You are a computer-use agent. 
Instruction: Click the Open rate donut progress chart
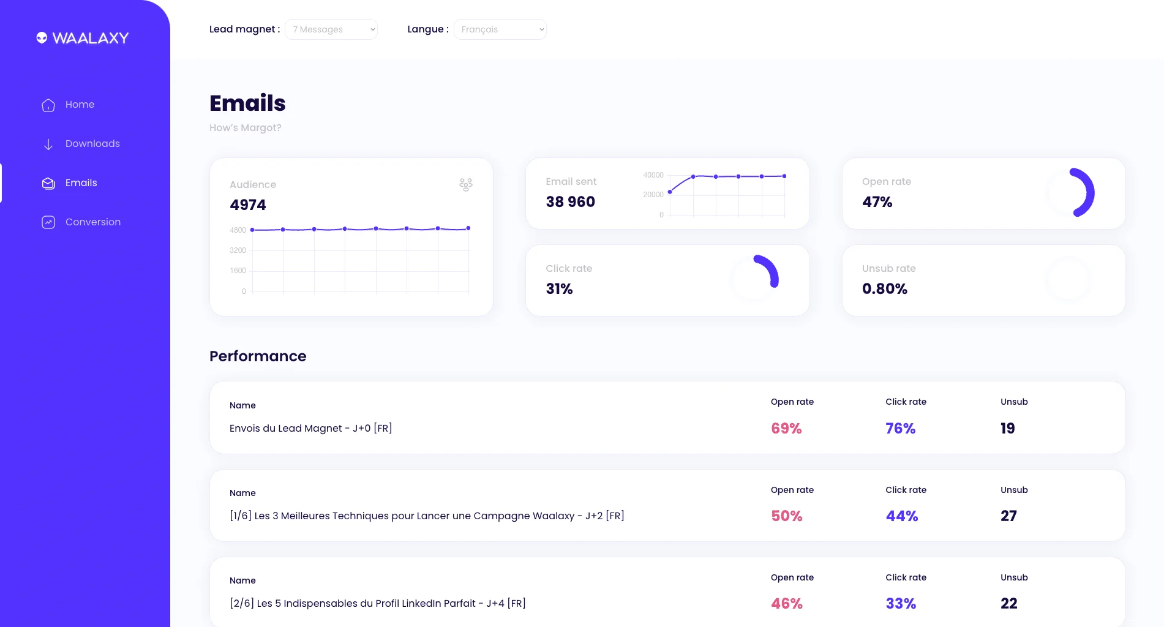click(1070, 192)
